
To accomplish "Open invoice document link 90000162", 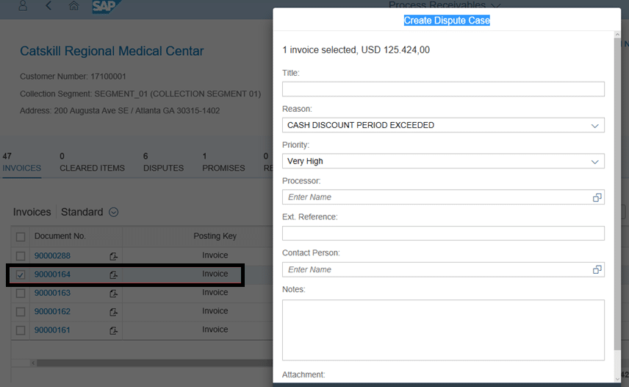I will coord(52,312).
